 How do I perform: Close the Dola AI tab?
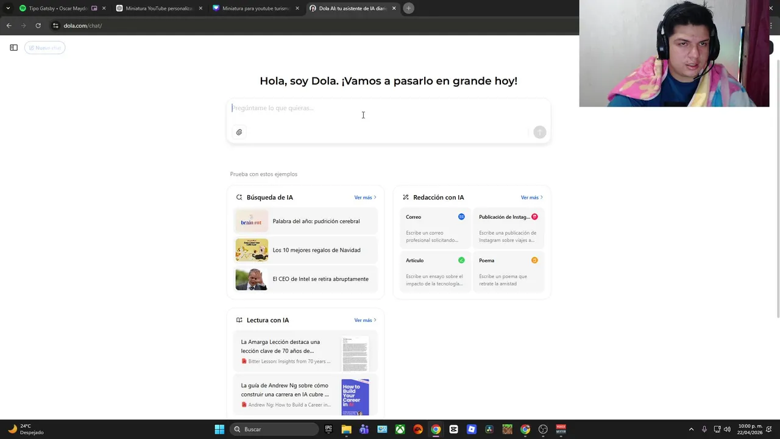[x=394, y=9]
